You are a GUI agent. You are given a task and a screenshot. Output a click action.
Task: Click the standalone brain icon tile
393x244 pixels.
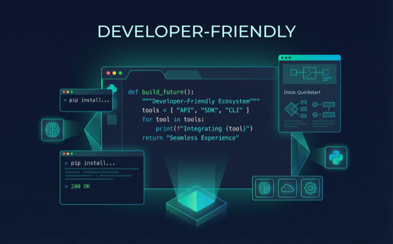point(52,130)
